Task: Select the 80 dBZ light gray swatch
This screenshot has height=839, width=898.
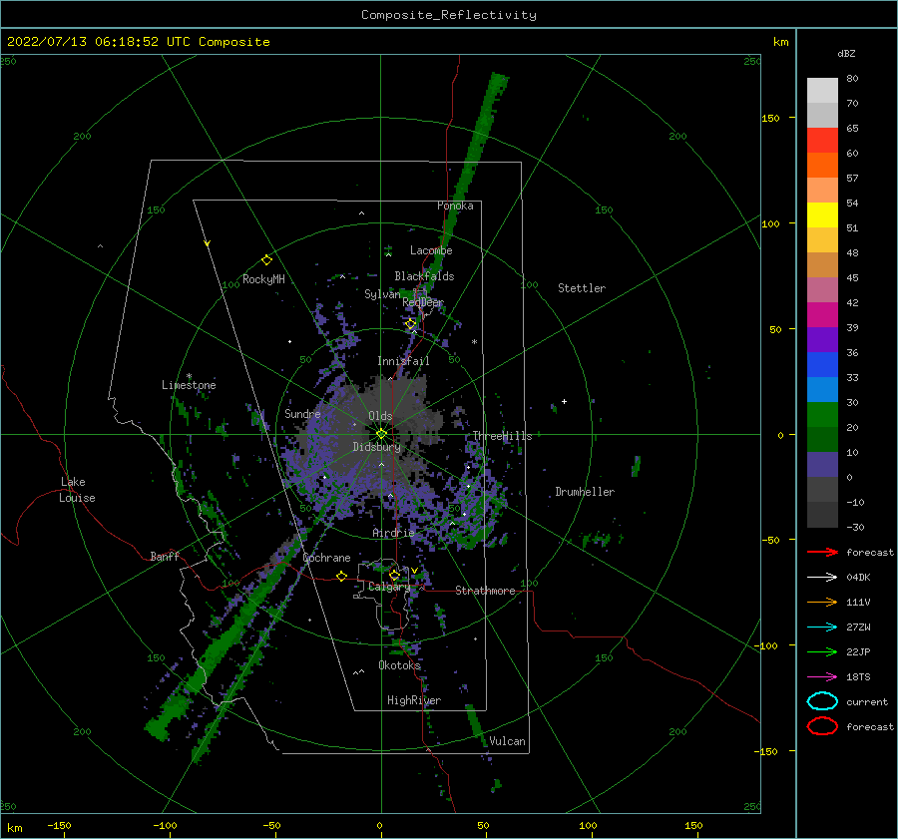Action: click(822, 91)
